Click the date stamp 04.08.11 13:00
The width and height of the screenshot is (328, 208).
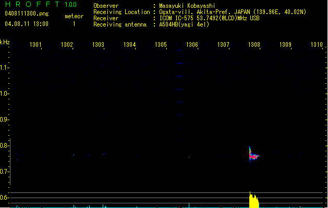click(x=27, y=24)
